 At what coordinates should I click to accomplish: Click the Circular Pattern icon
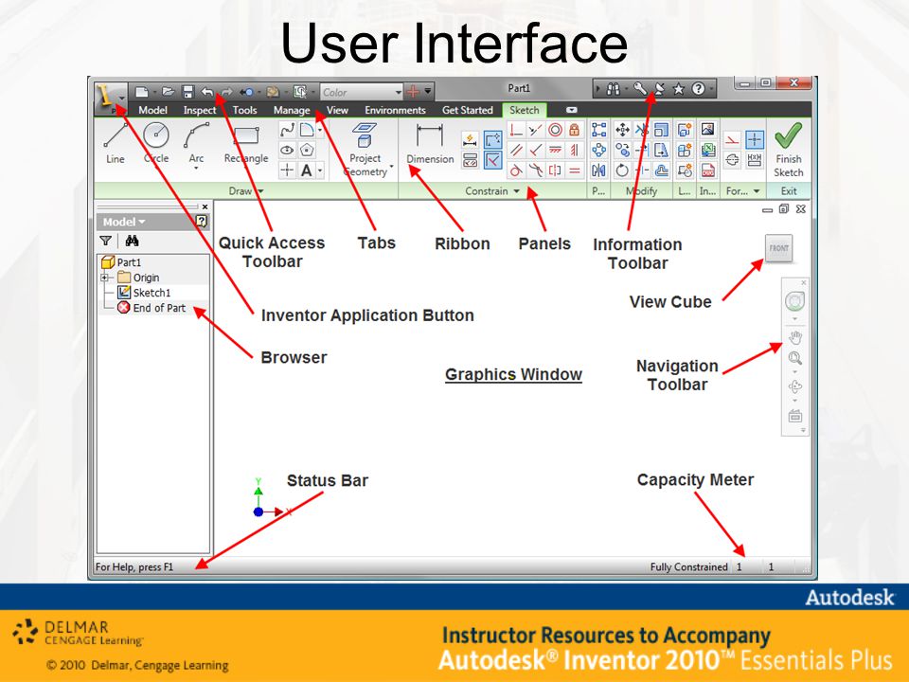(x=598, y=151)
